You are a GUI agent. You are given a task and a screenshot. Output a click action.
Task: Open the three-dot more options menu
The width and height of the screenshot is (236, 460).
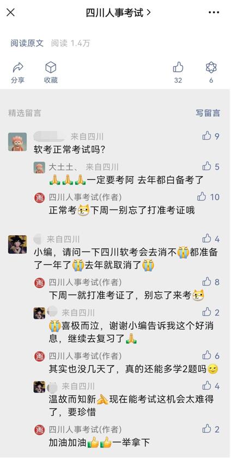pos(214,13)
